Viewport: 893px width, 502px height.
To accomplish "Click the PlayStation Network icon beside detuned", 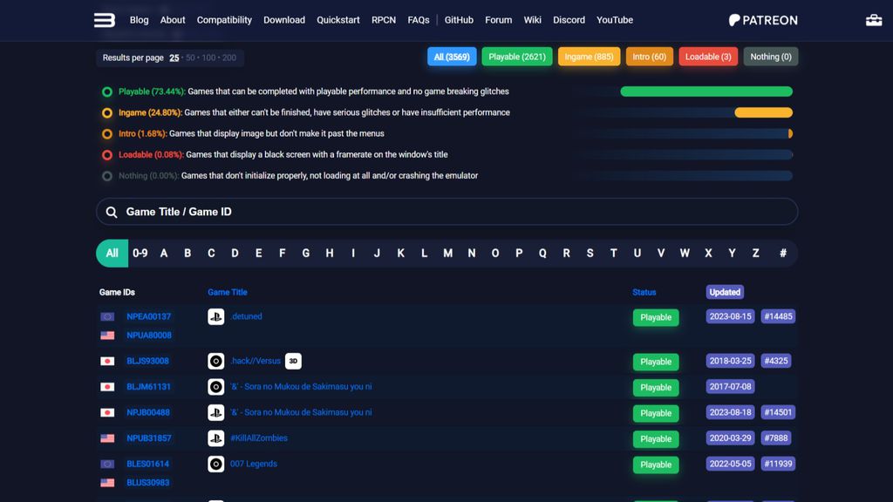I will (x=216, y=317).
